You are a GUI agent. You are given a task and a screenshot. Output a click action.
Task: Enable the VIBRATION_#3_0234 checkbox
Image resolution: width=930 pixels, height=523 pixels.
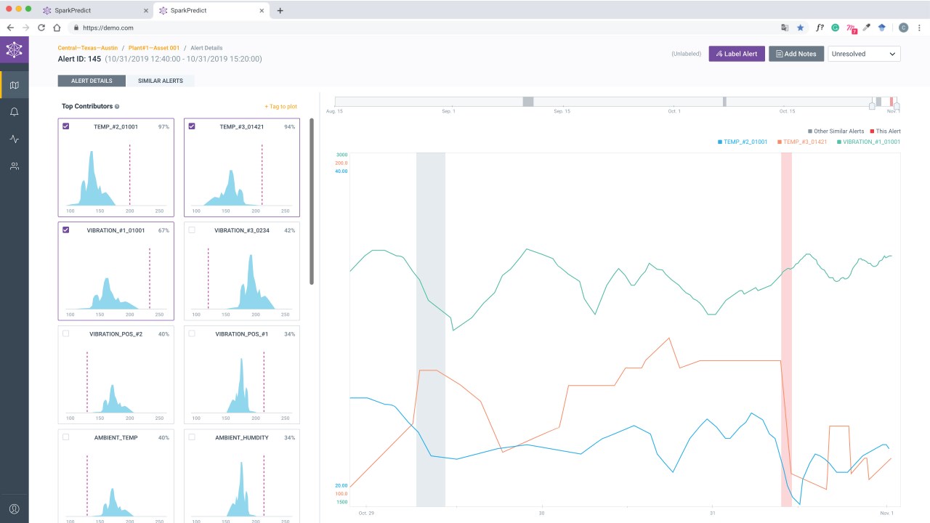[x=192, y=230]
